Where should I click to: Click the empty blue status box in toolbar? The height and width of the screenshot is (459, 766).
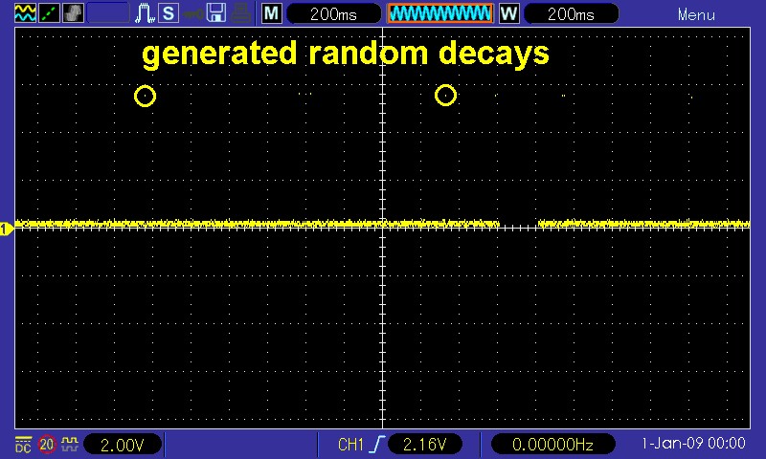[108, 12]
